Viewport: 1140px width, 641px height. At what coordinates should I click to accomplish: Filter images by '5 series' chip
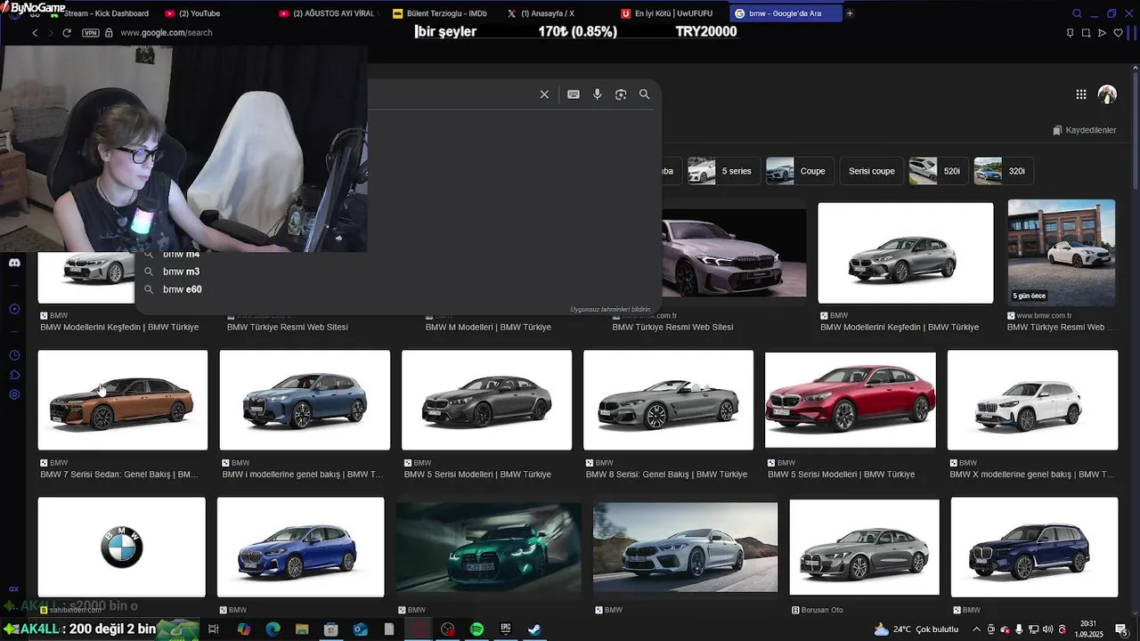click(x=722, y=171)
